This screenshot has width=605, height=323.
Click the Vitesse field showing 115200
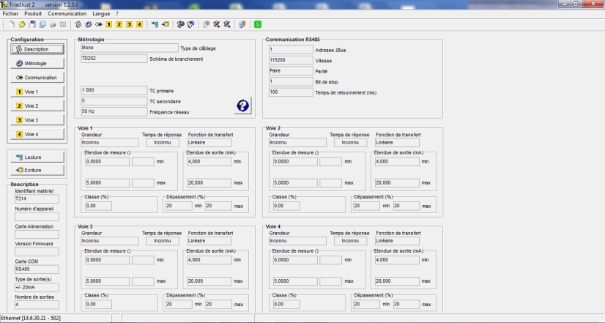coord(291,60)
